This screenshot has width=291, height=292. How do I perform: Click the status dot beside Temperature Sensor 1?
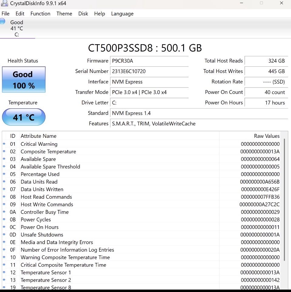click(x=4, y=272)
